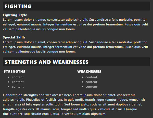Image resolution: width=153 pixels, height=118 pixels.
Task: Click the 'Elaborate on strengths and weaknesses' paragraph
Action: point(74,104)
